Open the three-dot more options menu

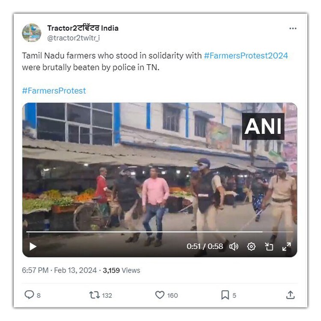coord(293,28)
